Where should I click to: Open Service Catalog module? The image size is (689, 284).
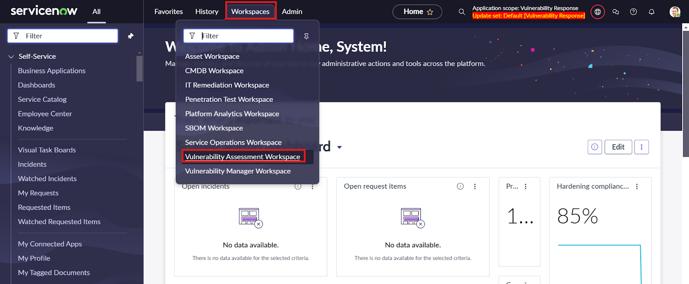pos(42,100)
